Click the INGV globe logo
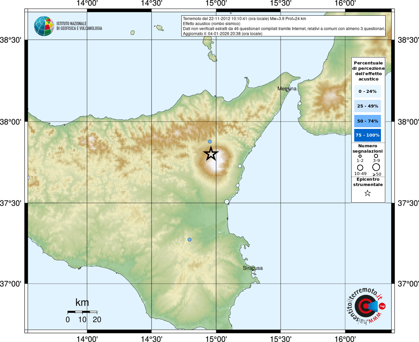This screenshot has width=419, height=342. [x=44, y=26]
